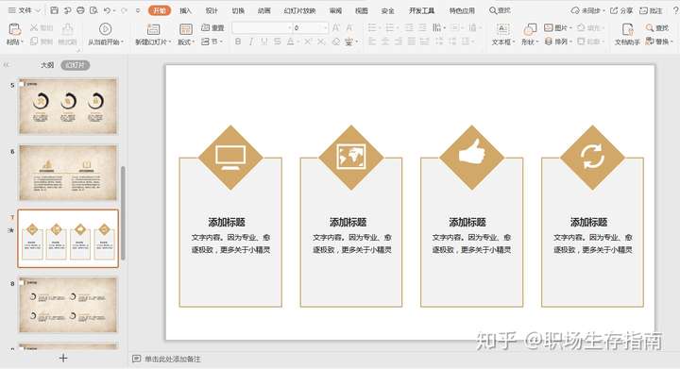Image resolution: width=680 pixels, height=369 pixels.
Task: Click the font color A icon
Action: (x=290, y=42)
